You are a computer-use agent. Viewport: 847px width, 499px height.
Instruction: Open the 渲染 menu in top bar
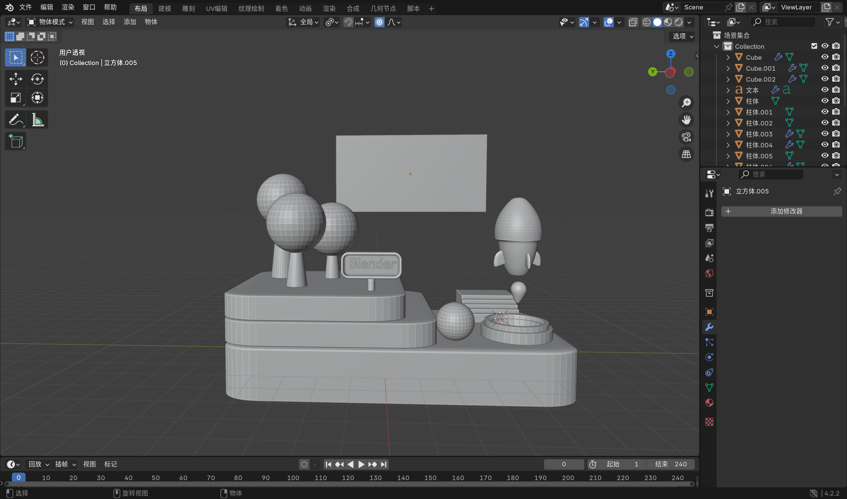68,7
